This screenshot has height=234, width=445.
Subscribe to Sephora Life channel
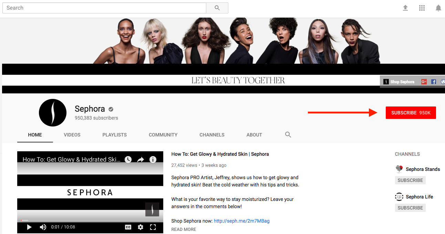pyautogui.click(x=410, y=208)
